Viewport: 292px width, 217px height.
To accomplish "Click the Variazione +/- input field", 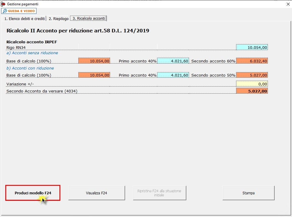I will tap(252, 84).
